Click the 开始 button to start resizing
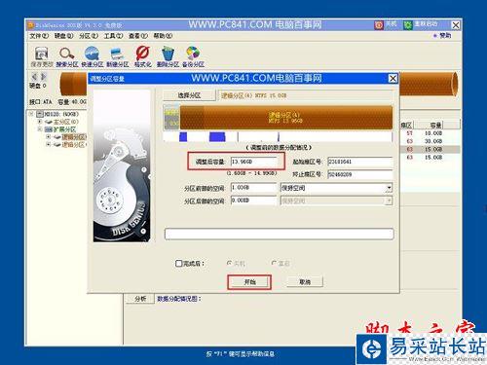The height and width of the screenshot is (365, 487). click(249, 282)
